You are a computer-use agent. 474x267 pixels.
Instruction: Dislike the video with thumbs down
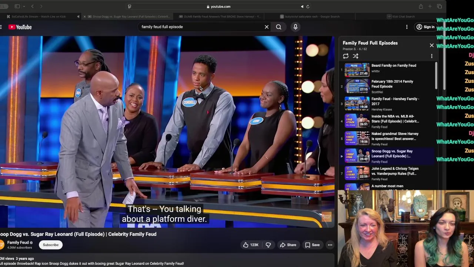point(268,245)
